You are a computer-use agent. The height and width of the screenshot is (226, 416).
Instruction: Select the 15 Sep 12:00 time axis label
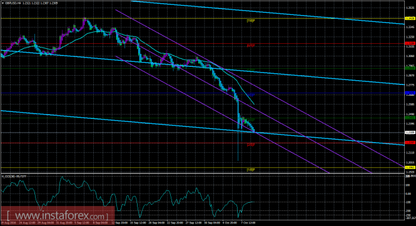[138, 223]
